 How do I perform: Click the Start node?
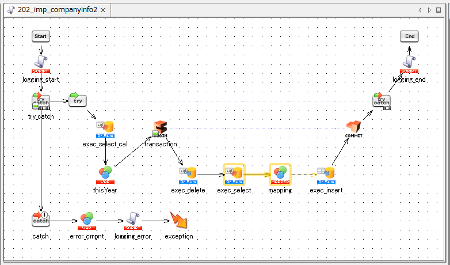click(40, 36)
